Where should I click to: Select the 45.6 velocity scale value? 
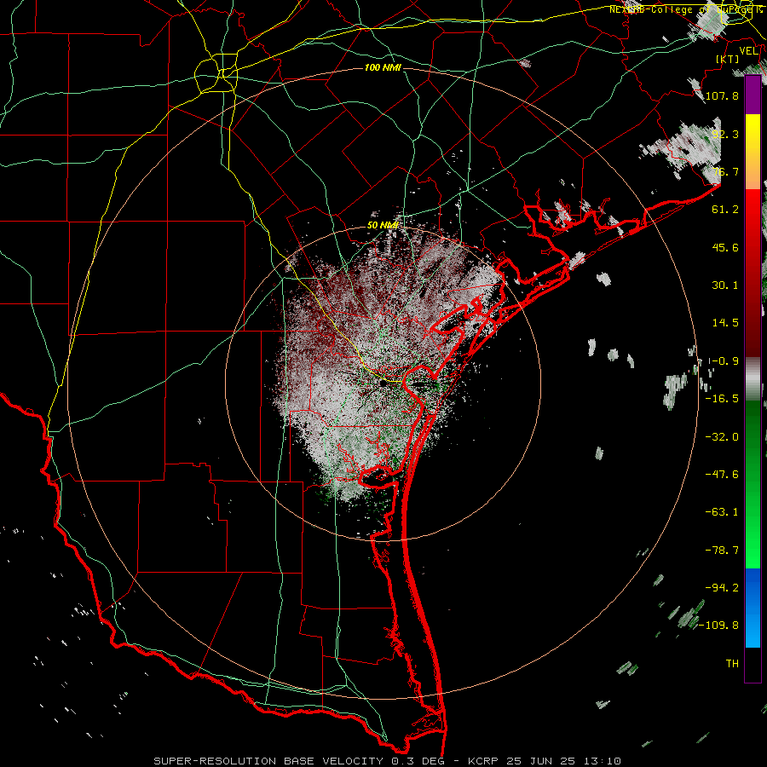725,247
